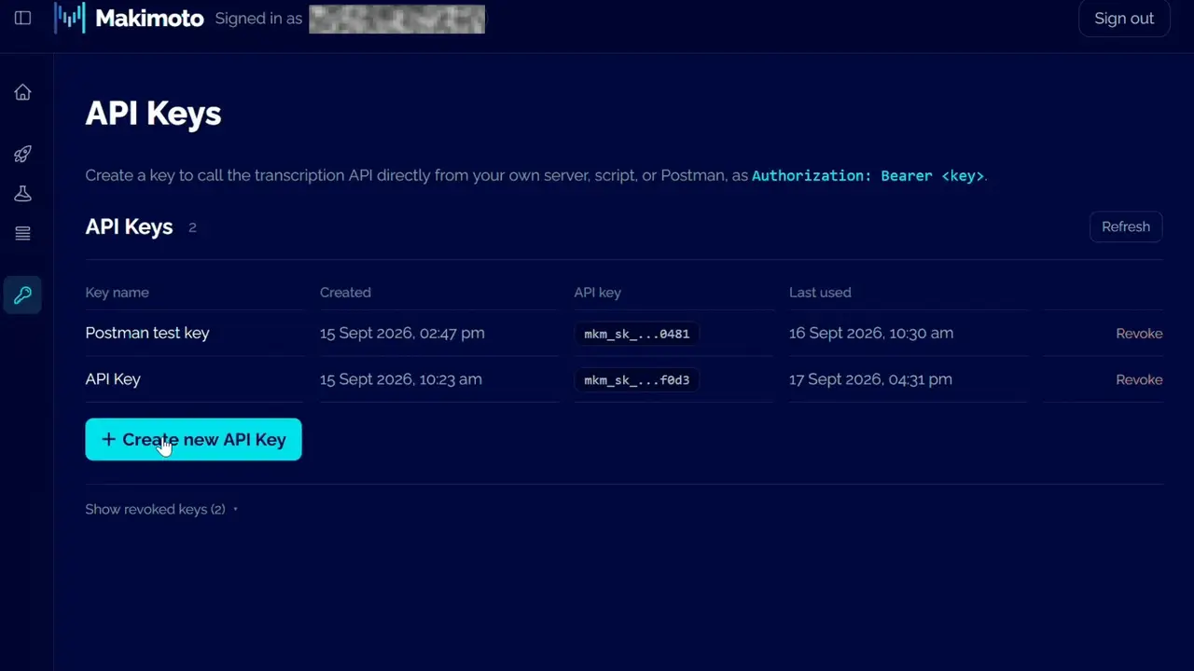1194x671 pixels.
Task: Select the 'API Key' name cell
Action: coord(113,379)
